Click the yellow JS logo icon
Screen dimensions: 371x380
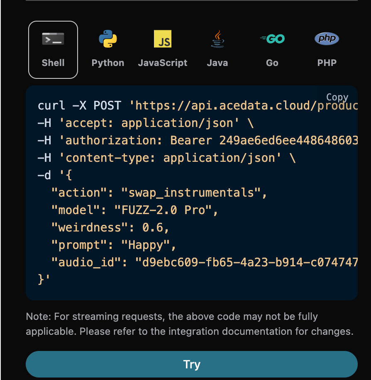coord(163,39)
